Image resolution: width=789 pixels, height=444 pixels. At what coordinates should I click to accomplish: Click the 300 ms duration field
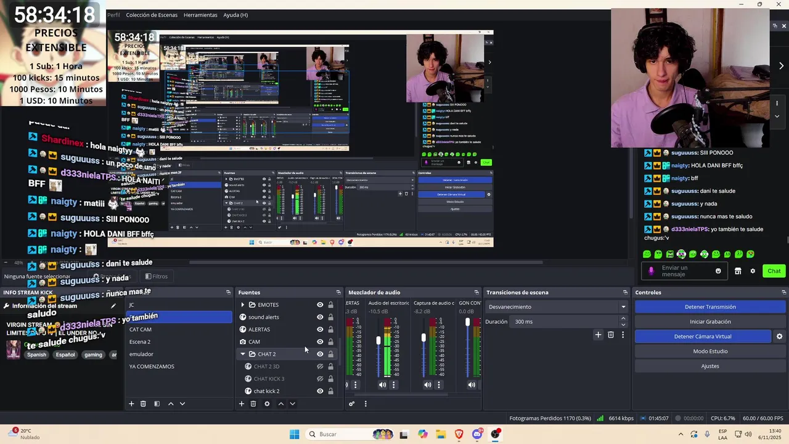coord(565,321)
